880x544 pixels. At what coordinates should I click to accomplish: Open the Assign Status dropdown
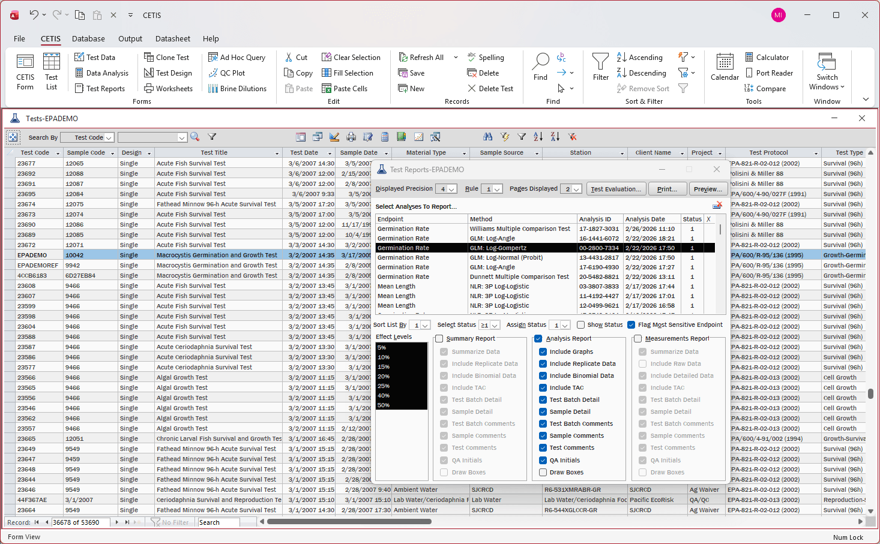pyautogui.click(x=565, y=325)
